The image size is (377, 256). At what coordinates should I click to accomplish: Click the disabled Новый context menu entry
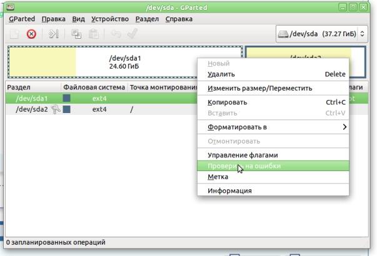273,64
